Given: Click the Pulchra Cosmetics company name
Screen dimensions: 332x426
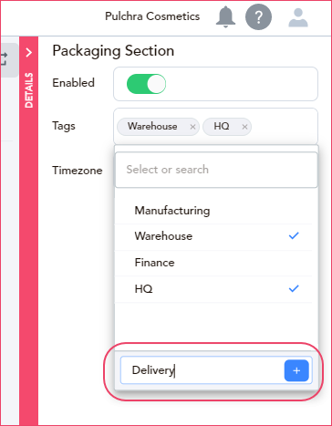Looking at the screenshot, I should click(152, 16).
